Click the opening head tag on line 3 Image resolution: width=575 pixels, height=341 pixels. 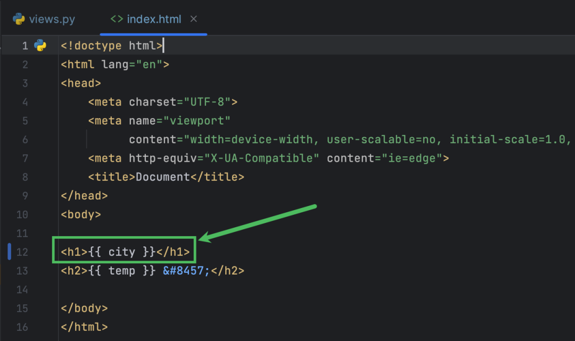pos(81,83)
